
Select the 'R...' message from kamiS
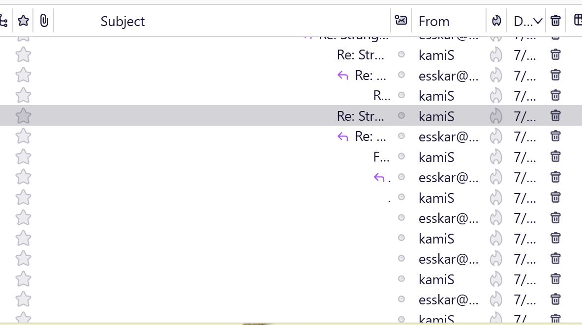(x=381, y=95)
